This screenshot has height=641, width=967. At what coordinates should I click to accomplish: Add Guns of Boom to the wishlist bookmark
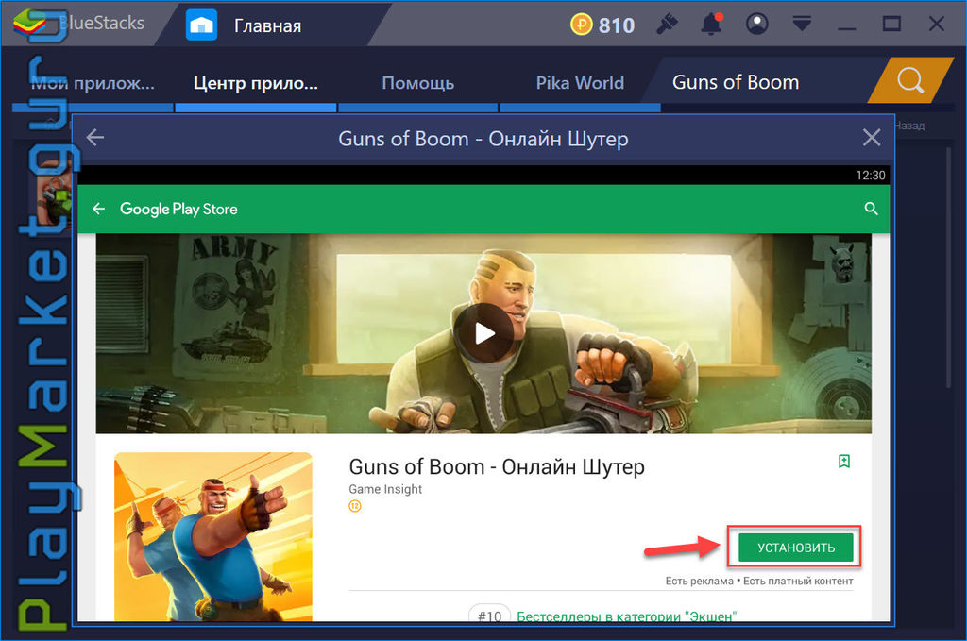(x=844, y=461)
